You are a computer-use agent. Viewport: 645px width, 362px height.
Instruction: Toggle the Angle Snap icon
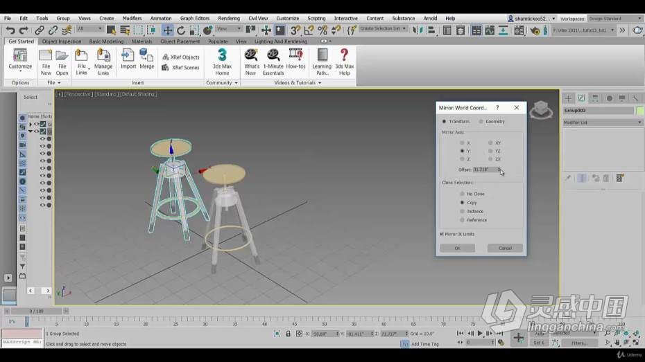(x=309, y=30)
